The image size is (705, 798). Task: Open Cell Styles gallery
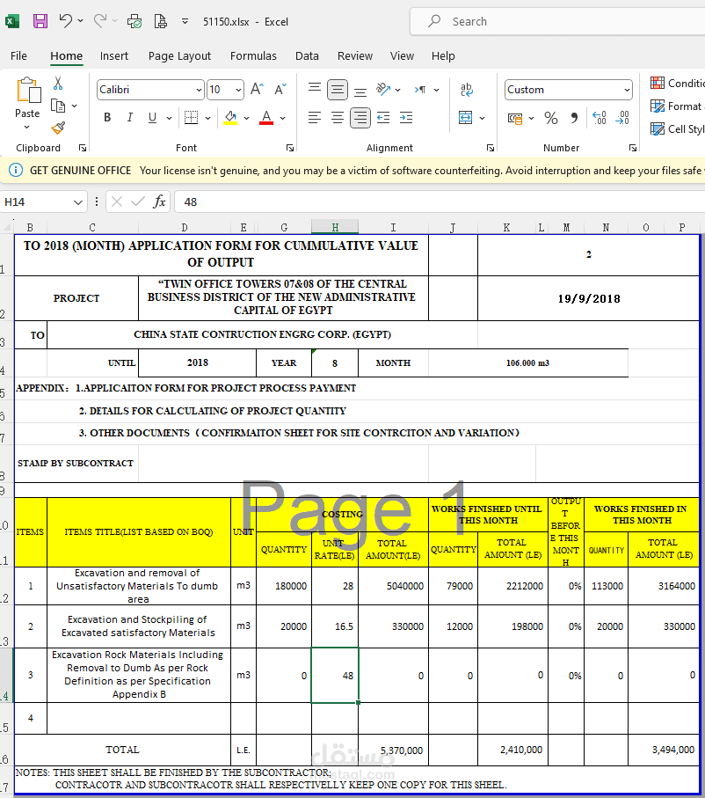(x=677, y=128)
